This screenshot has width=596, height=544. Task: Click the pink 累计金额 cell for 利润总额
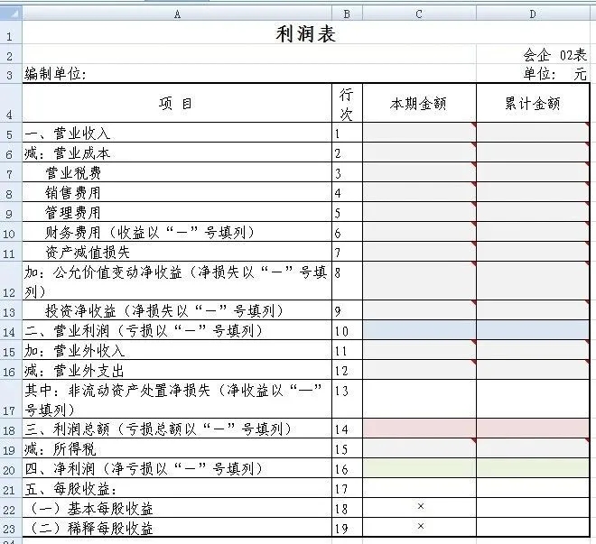pos(533,429)
